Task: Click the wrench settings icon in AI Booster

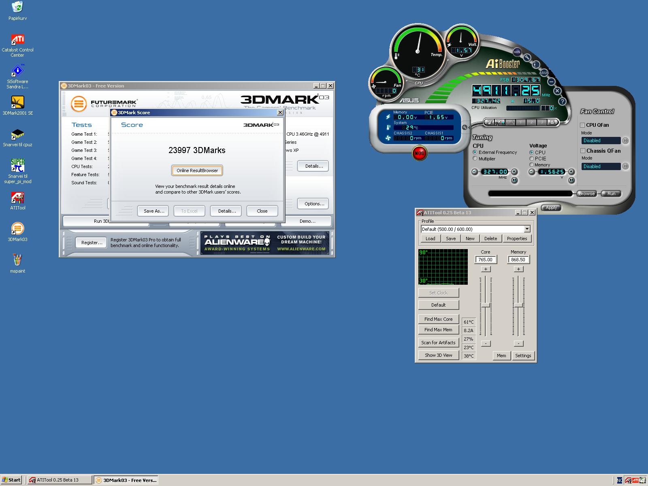Action: click(527, 58)
